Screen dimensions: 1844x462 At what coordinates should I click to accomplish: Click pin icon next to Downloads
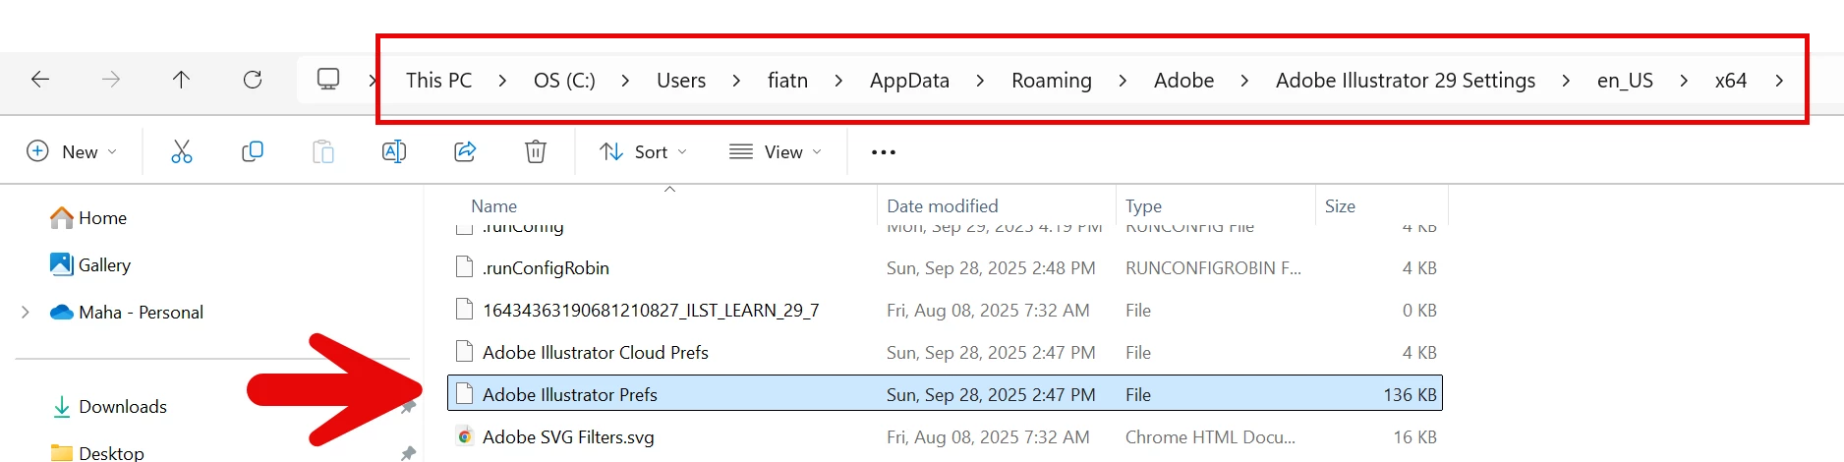(408, 407)
